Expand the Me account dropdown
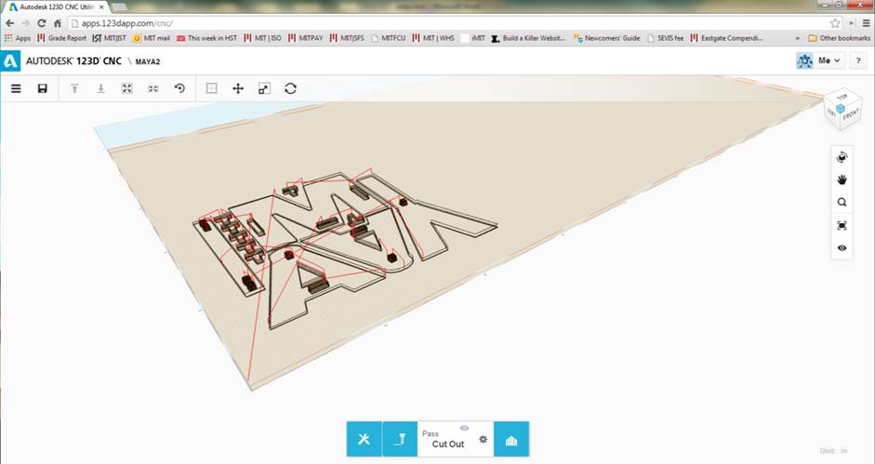 point(820,60)
